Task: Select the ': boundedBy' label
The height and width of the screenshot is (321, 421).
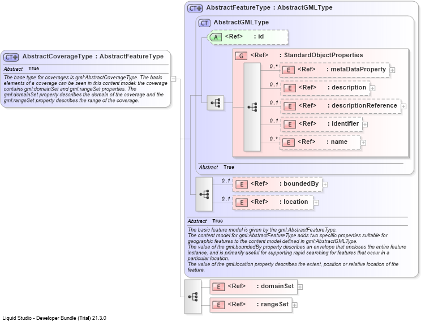Action: point(299,184)
